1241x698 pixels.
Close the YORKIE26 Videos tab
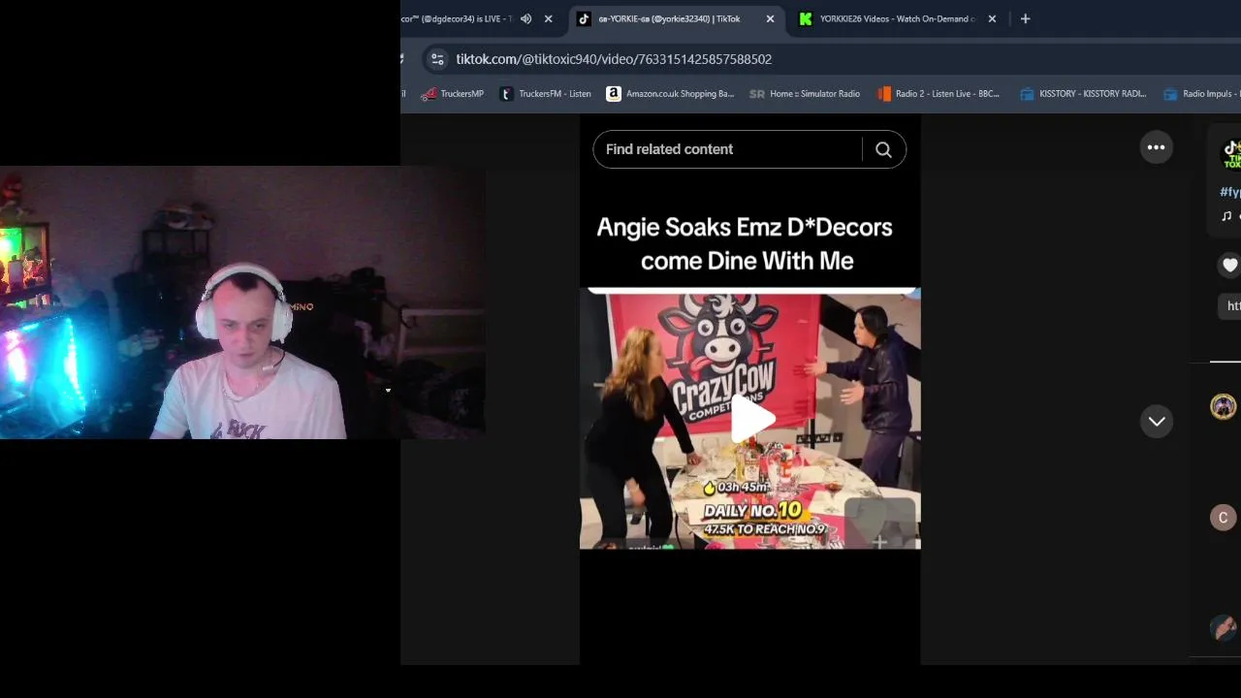tap(992, 18)
